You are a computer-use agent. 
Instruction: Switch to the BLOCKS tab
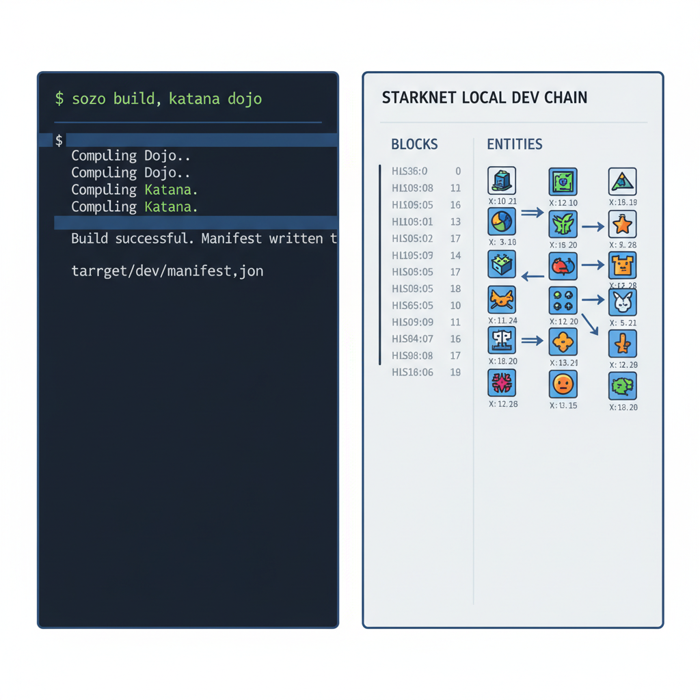[414, 144]
